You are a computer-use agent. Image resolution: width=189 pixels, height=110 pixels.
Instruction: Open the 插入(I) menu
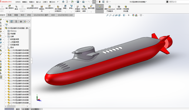click(39, 2)
